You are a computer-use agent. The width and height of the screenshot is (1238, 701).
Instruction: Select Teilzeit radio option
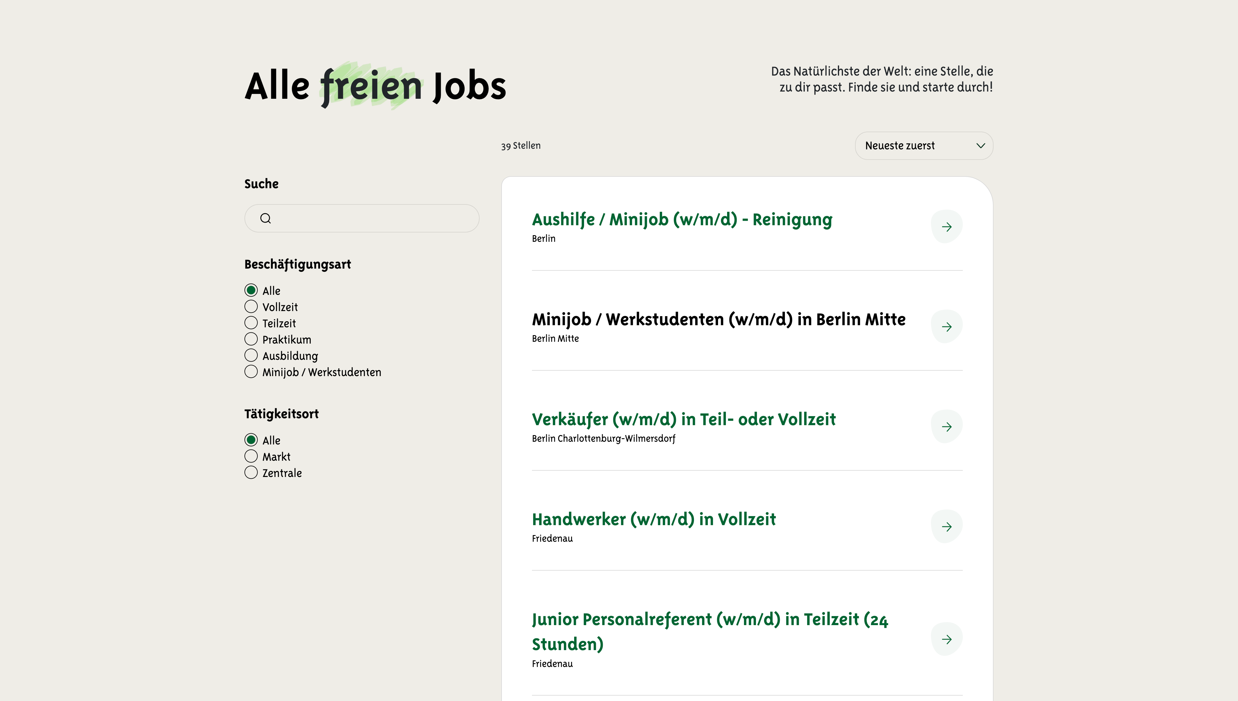click(x=251, y=323)
